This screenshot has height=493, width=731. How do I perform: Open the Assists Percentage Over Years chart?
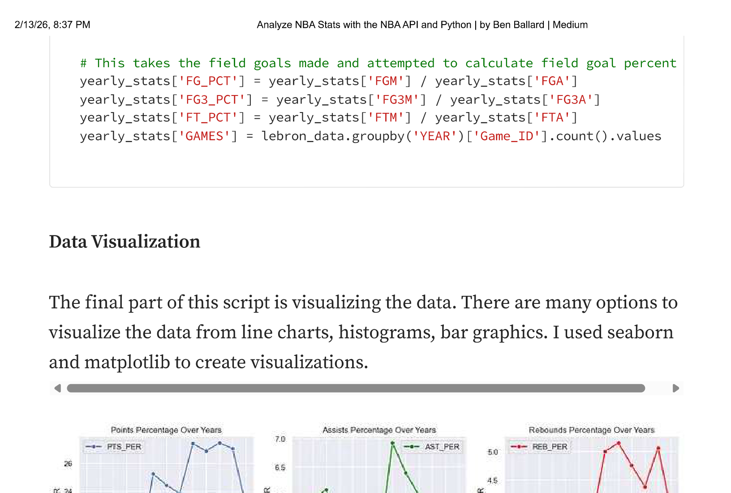pyautogui.click(x=379, y=466)
